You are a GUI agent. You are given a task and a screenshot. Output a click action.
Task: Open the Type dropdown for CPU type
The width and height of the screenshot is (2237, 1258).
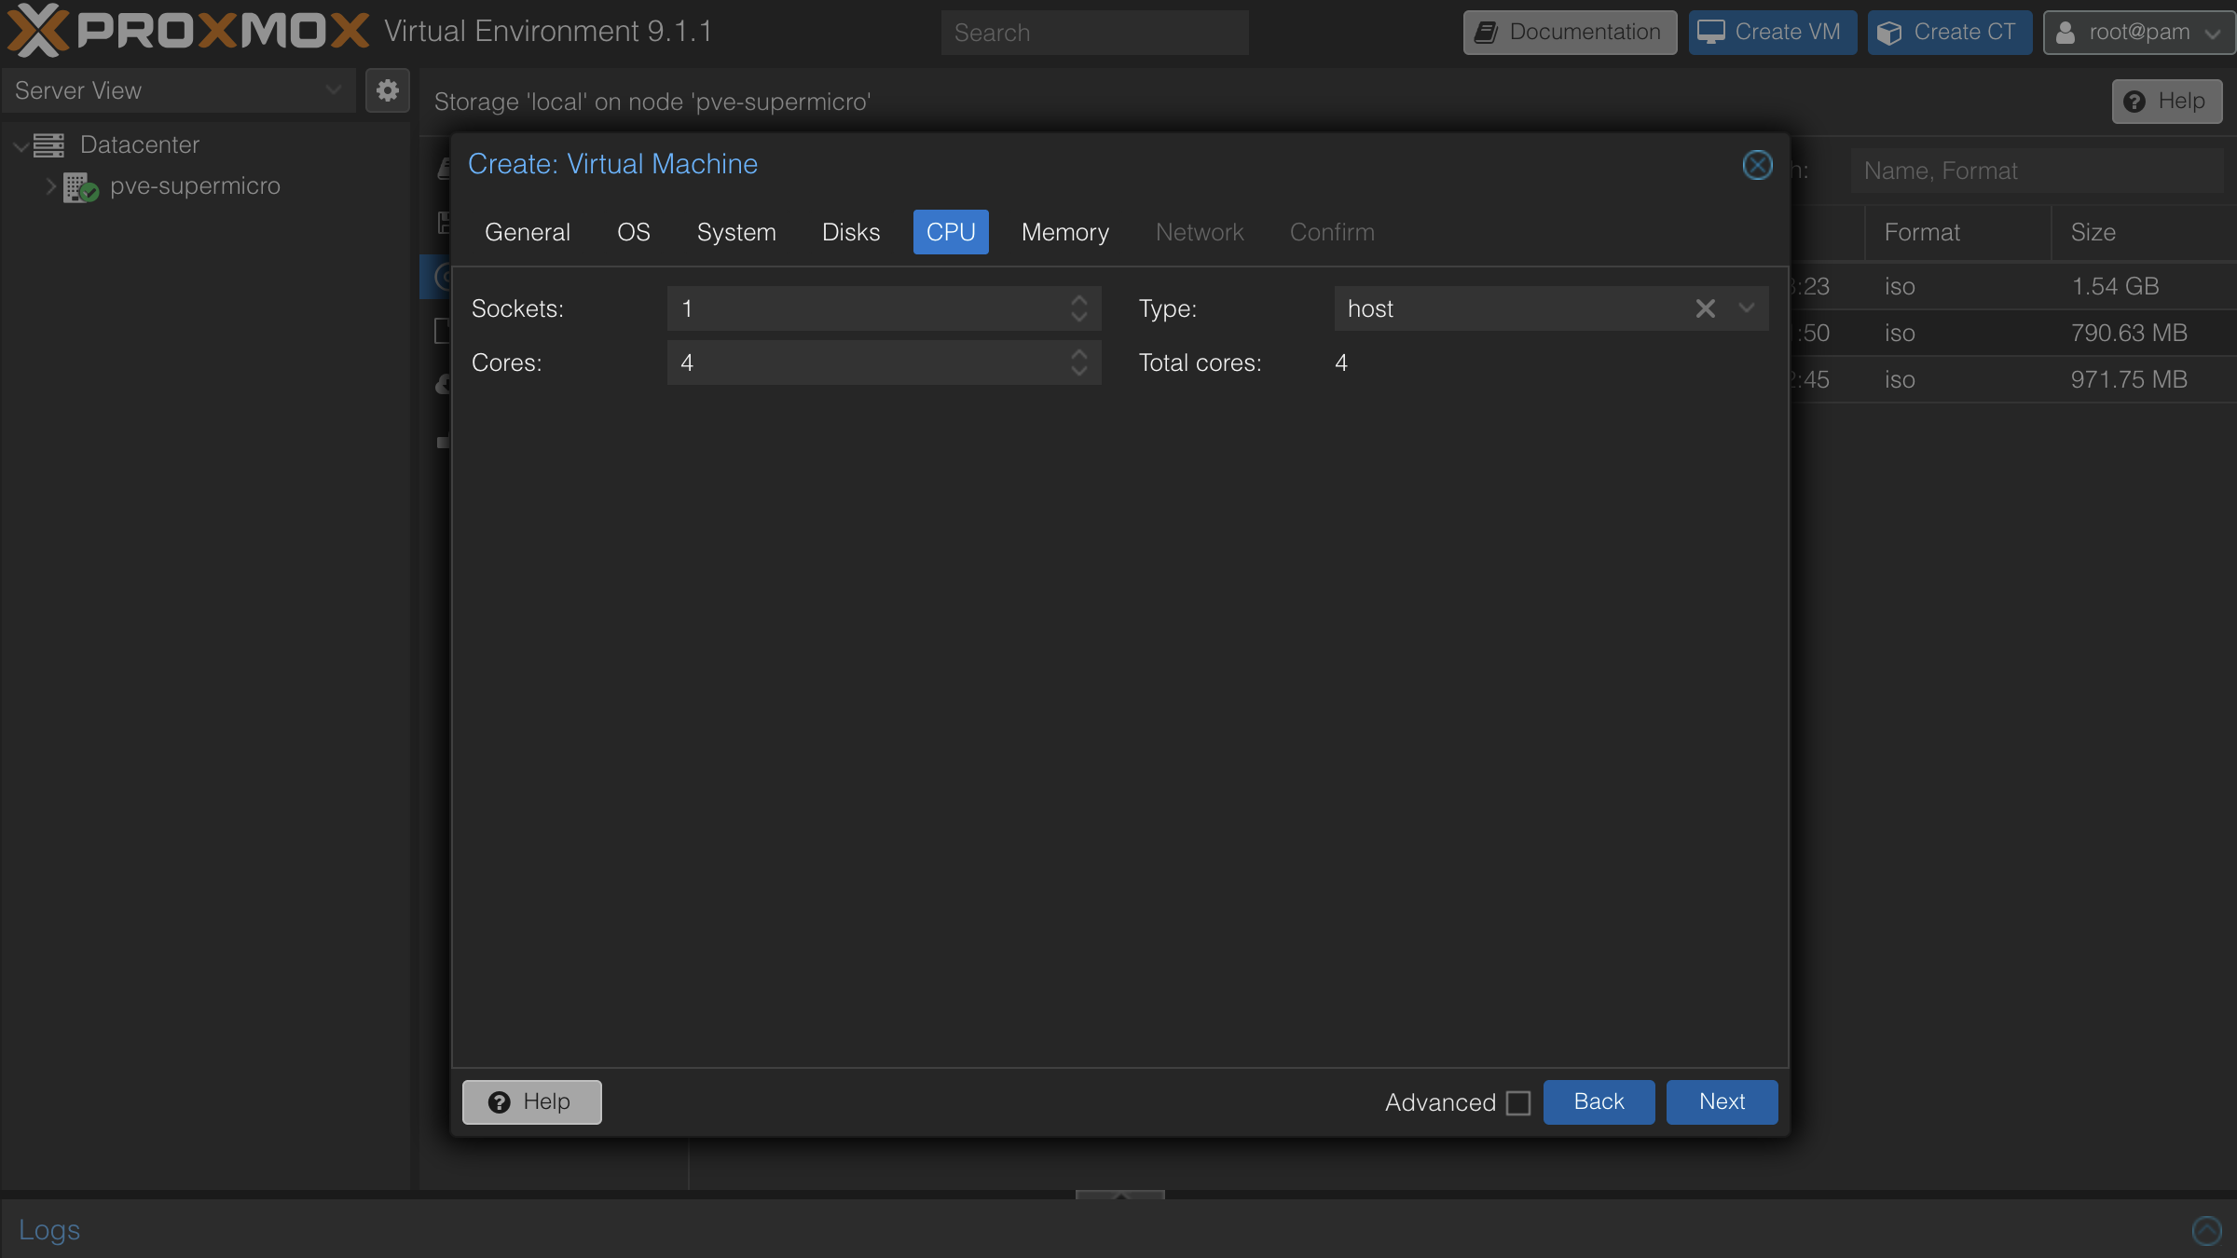click(x=1746, y=308)
